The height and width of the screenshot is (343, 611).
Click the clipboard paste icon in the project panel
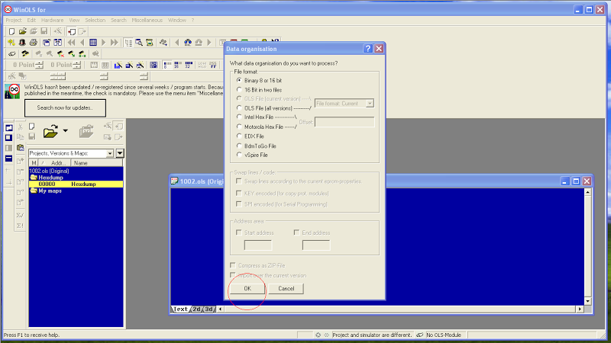click(21, 148)
